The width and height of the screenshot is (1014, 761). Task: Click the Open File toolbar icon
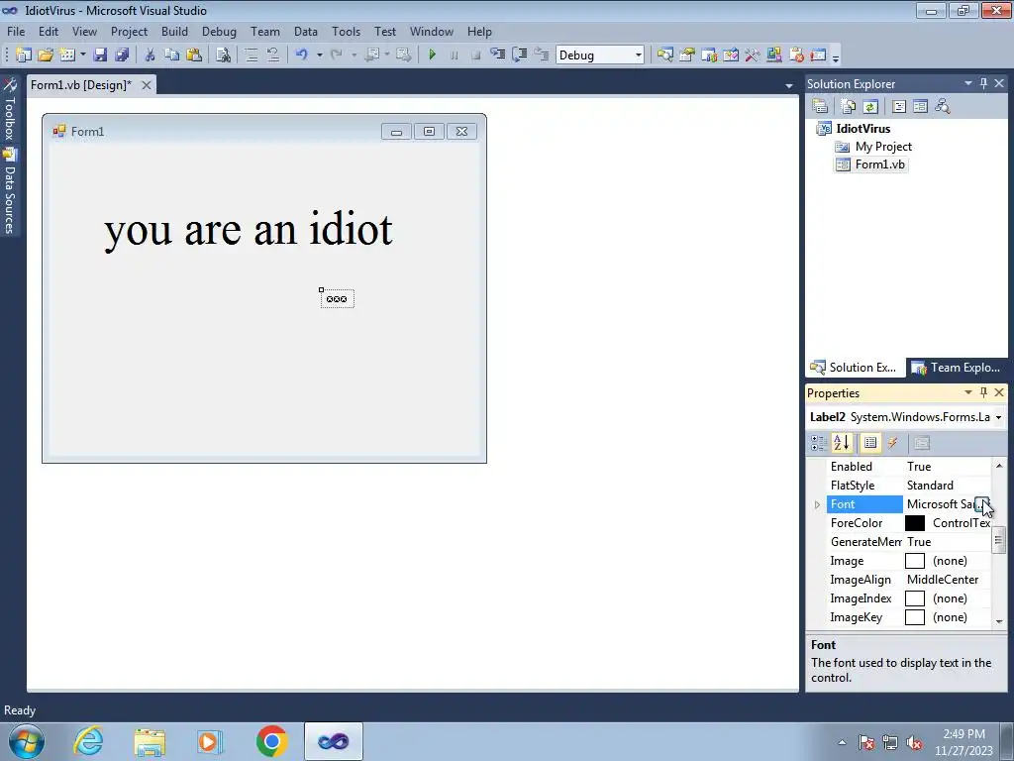46,55
